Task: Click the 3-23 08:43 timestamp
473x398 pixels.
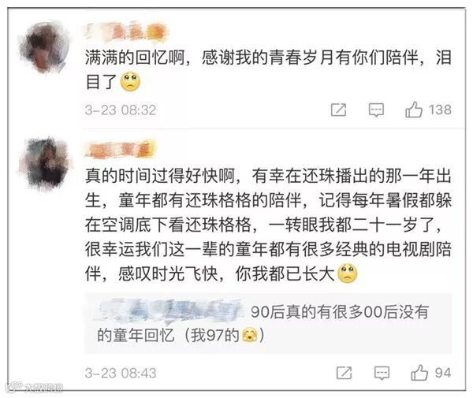Action: [121, 374]
